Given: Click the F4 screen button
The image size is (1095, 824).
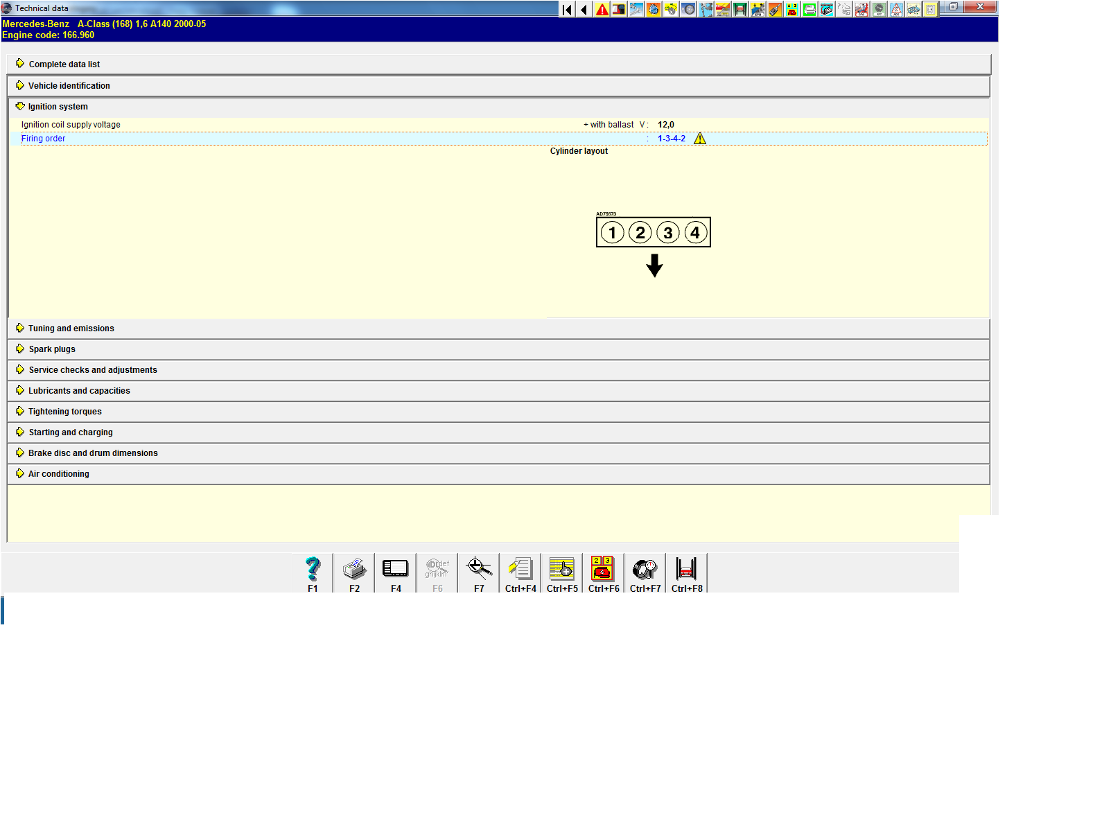Looking at the screenshot, I should [x=396, y=573].
